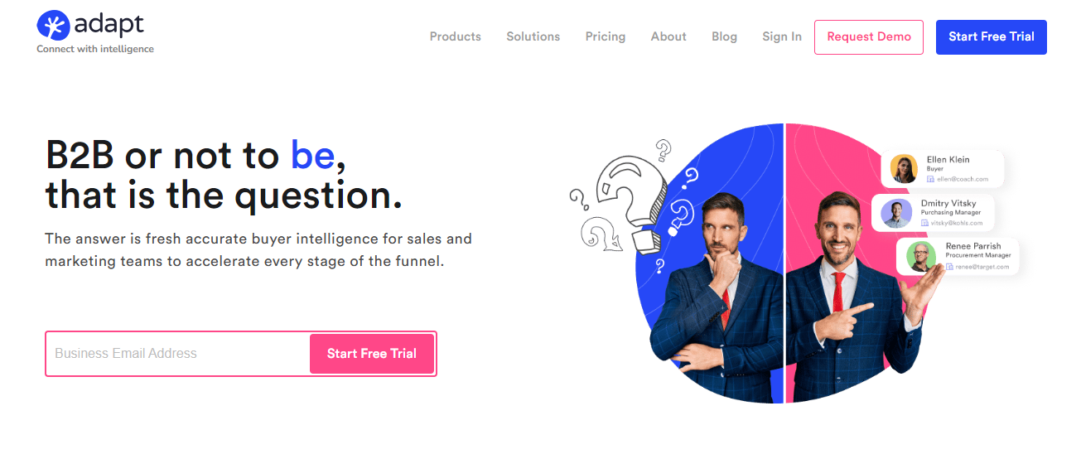1081x459 pixels.
Task: Open the Solutions menu
Action: coord(533,36)
